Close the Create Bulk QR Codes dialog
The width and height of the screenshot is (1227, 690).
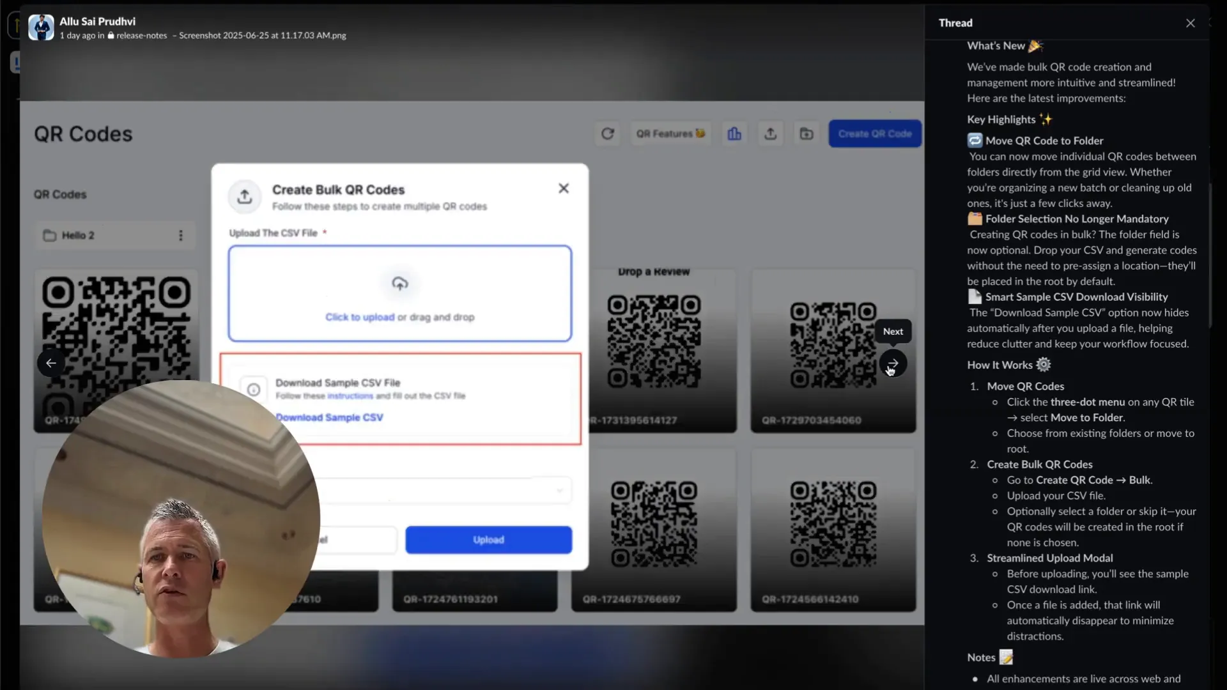tap(563, 188)
